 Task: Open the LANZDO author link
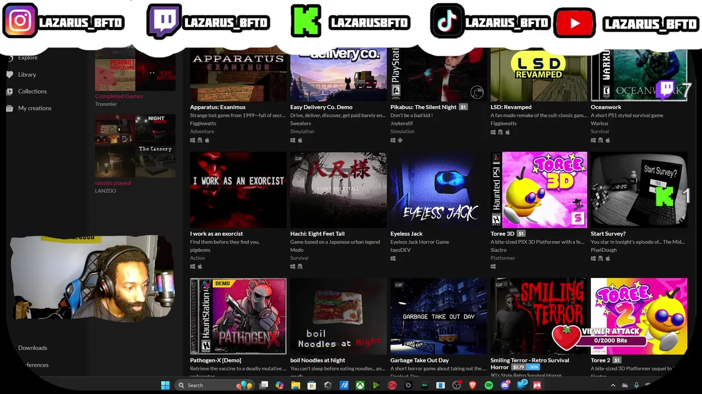click(105, 190)
